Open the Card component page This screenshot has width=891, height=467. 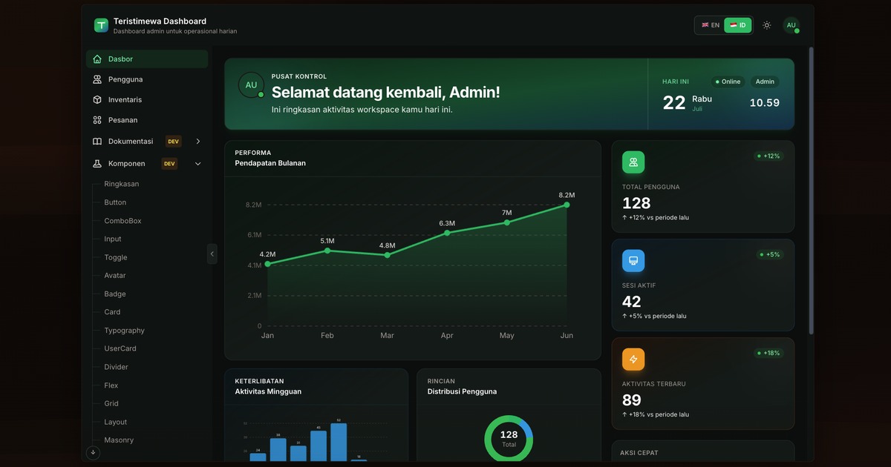[x=112, y=312]
